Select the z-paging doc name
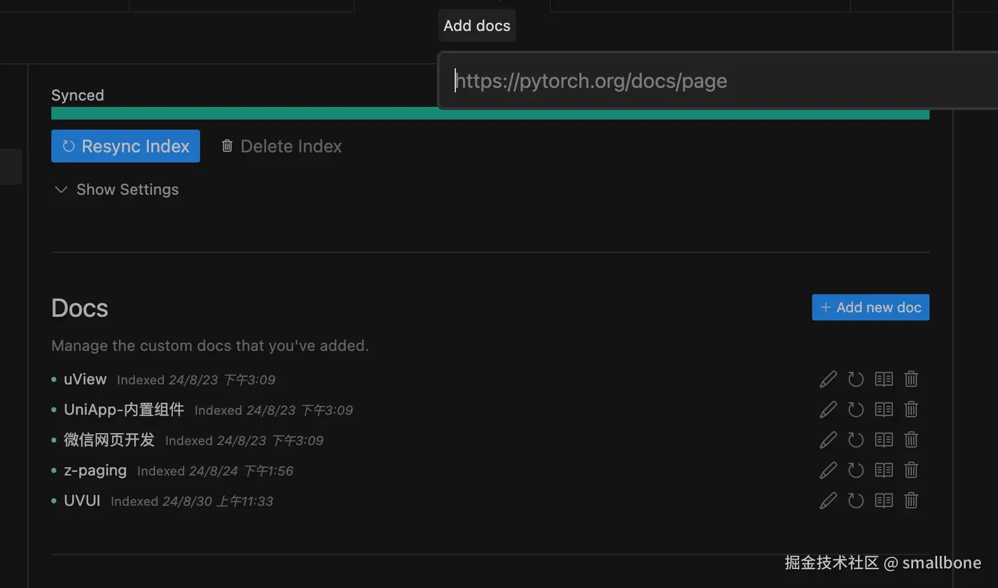Viewport: 998px width, 588px height. pos(95,470)
